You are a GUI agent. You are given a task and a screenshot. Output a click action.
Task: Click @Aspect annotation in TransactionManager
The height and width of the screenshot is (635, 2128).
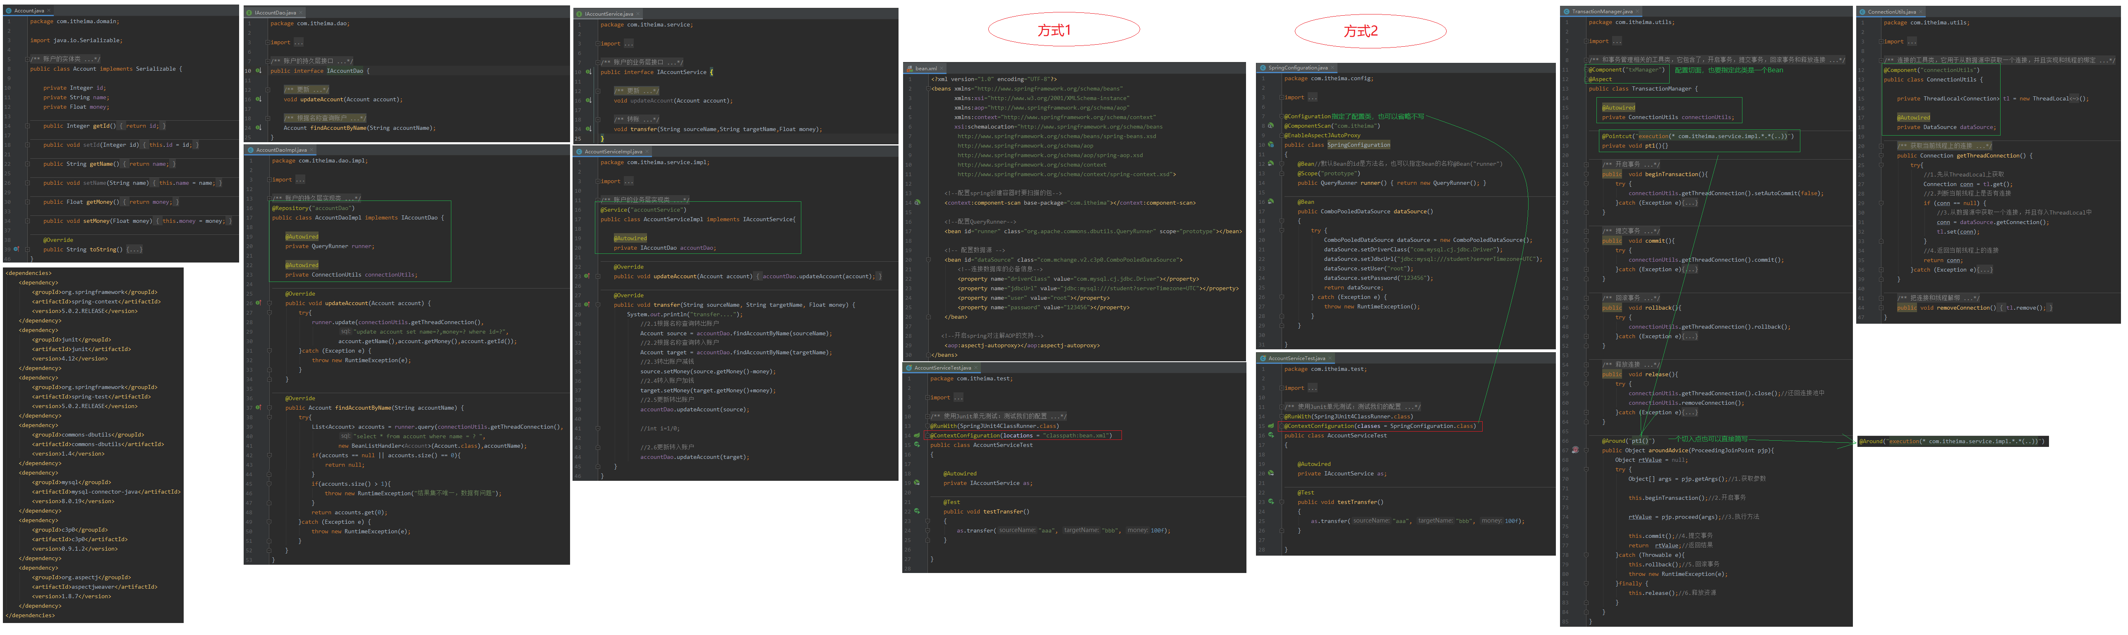(x=1599, y=79)
